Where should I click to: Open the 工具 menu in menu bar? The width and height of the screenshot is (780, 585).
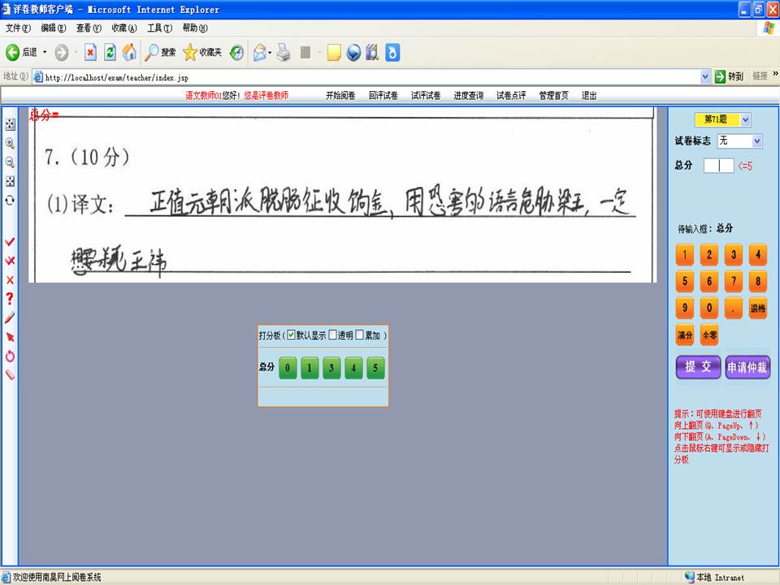159,28
